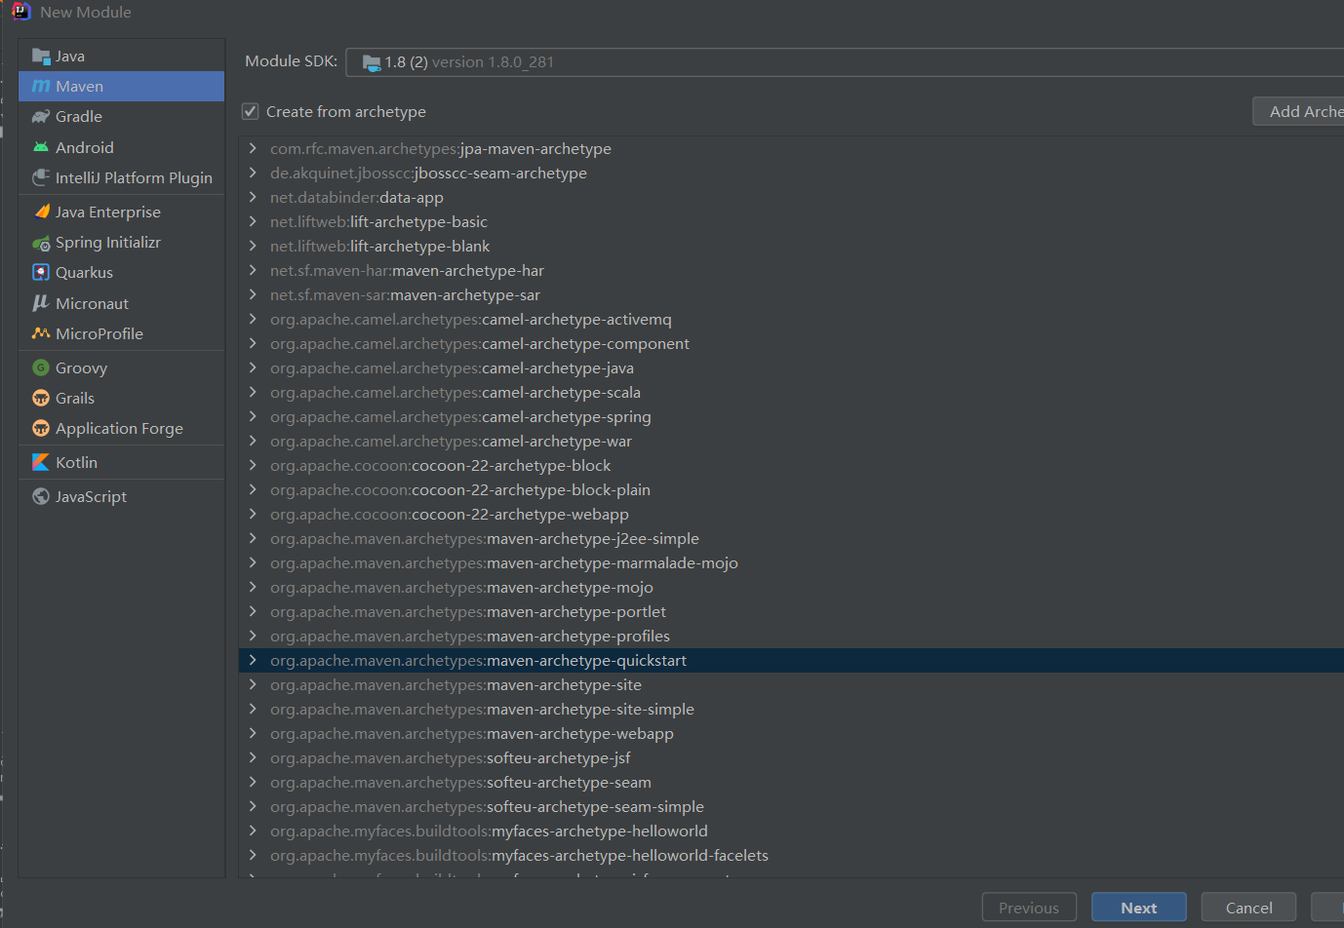Image resolution: width=1344 pixels, height=928 pixels.
Task: Select camel-archetype-component row
Action: [791, 343]
